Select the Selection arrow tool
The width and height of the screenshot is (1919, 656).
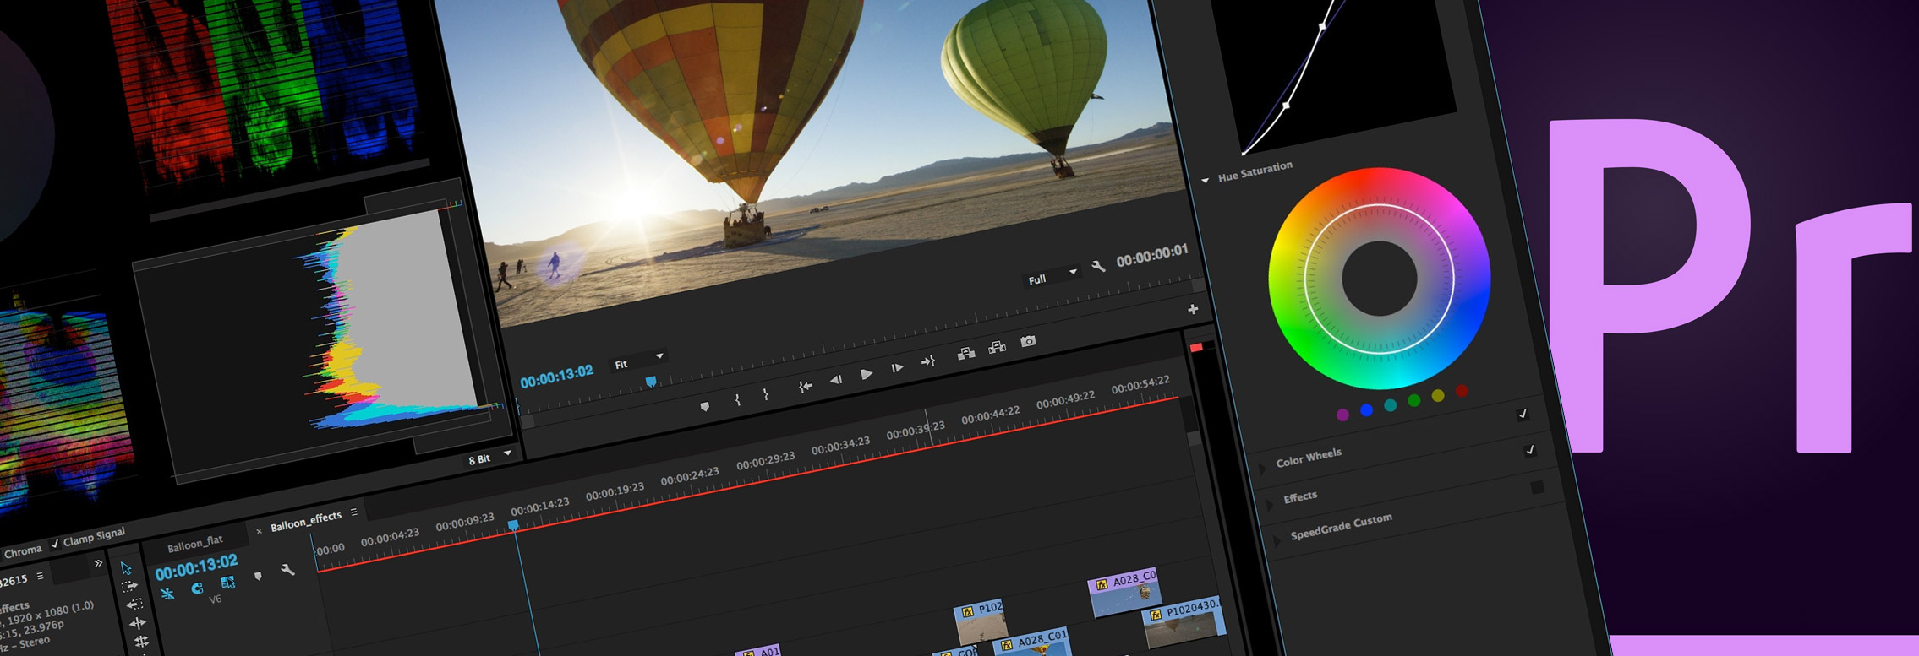(x=126, y=568)
